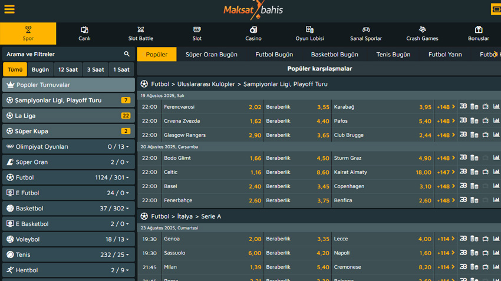Switch to Süper Oran Bugün tab
Screen dimensions: 501x281
click(x=212, y=55)
